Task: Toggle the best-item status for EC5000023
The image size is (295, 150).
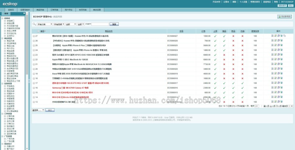Action: pyautogui.click(x=224, y=55)
